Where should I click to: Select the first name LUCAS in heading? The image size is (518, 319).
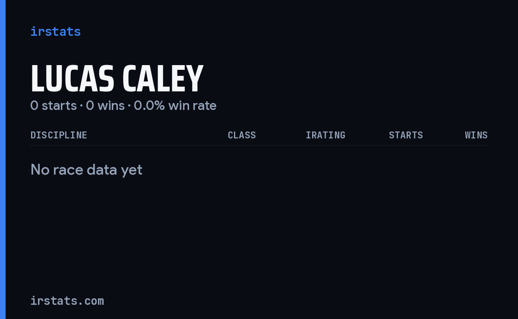click(x=72, y=79)
